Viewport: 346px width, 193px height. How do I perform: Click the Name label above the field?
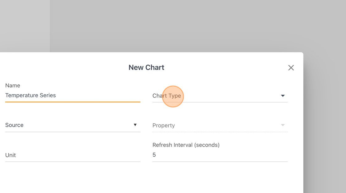pos(13,85)
